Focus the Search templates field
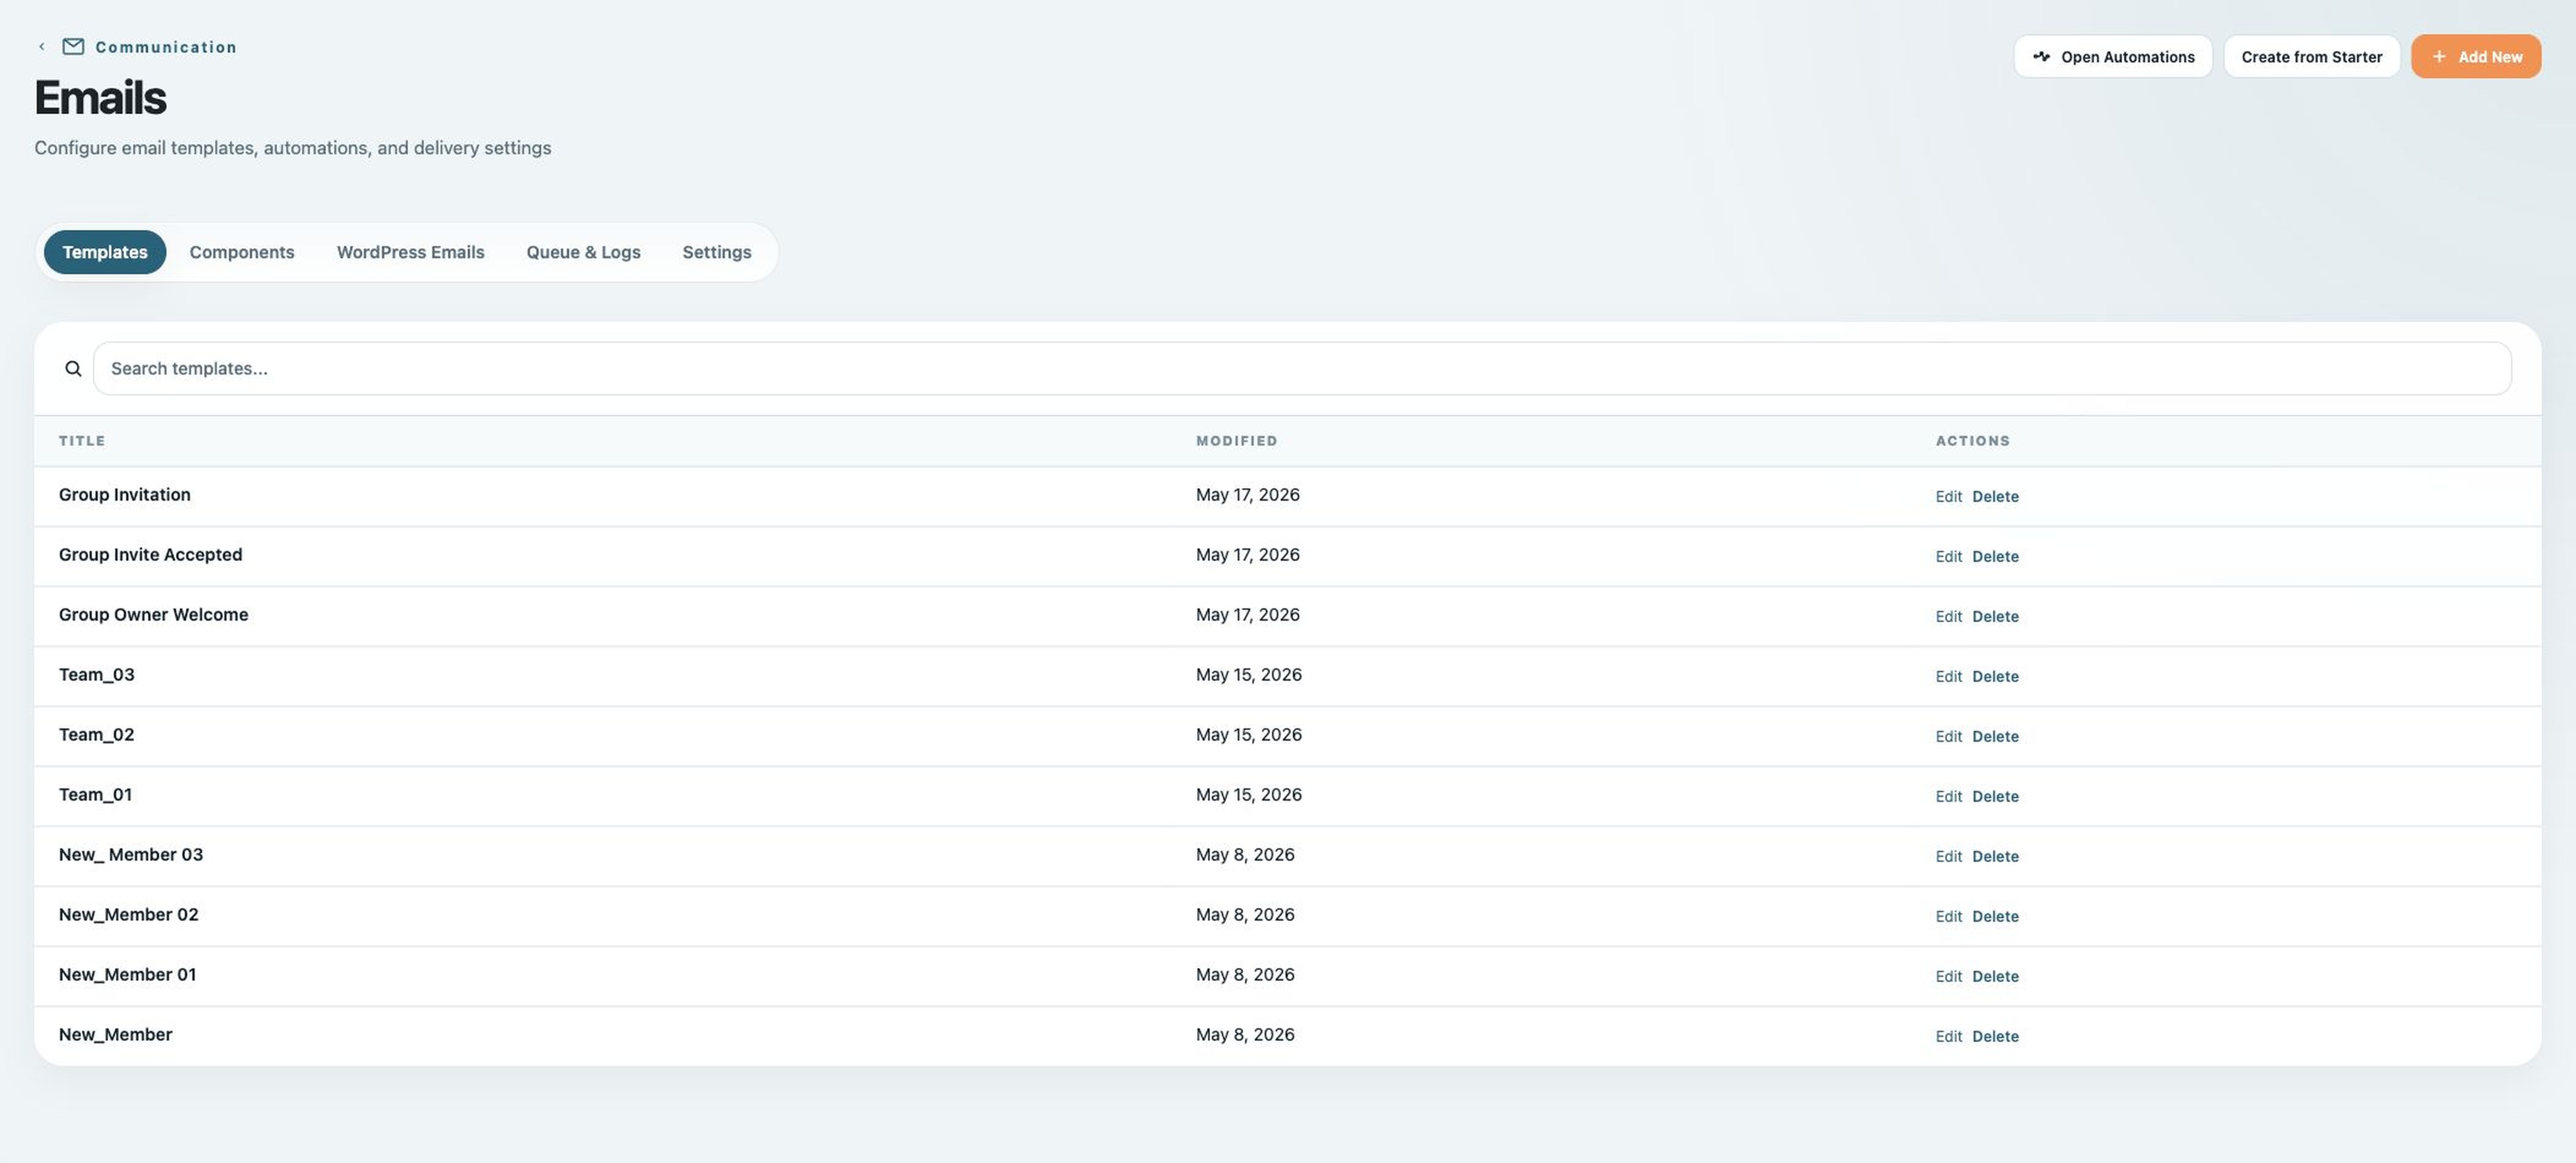 (1302, 369)
